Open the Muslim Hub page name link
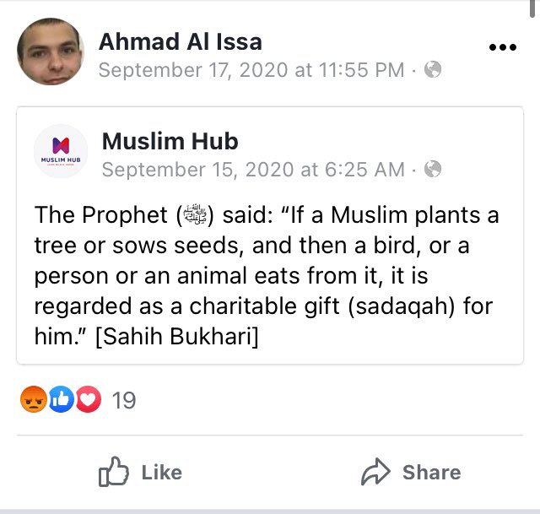 (170, 141)
